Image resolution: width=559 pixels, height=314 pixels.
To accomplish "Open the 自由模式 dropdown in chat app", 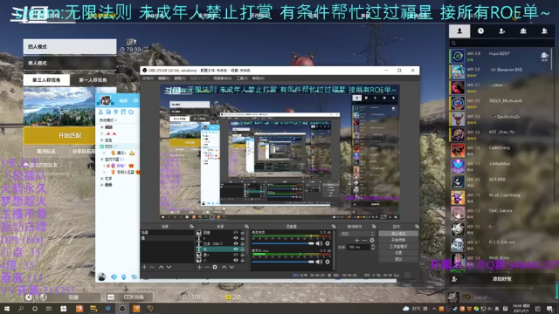I will coord(108,120).
